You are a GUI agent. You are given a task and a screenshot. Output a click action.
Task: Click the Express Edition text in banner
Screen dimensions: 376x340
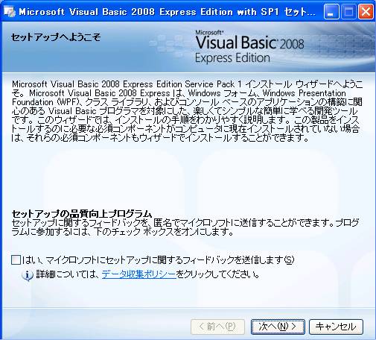tap(232, 58)
